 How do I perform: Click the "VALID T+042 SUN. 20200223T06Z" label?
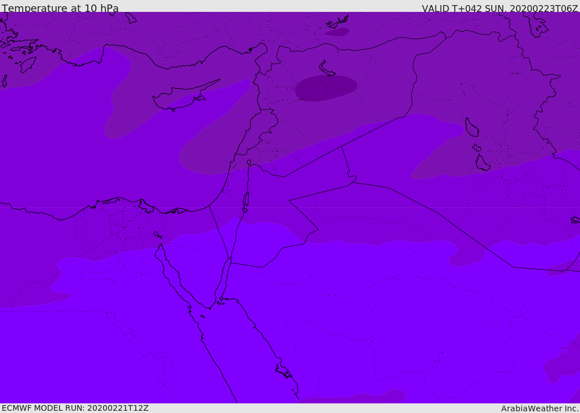(500, 8)
